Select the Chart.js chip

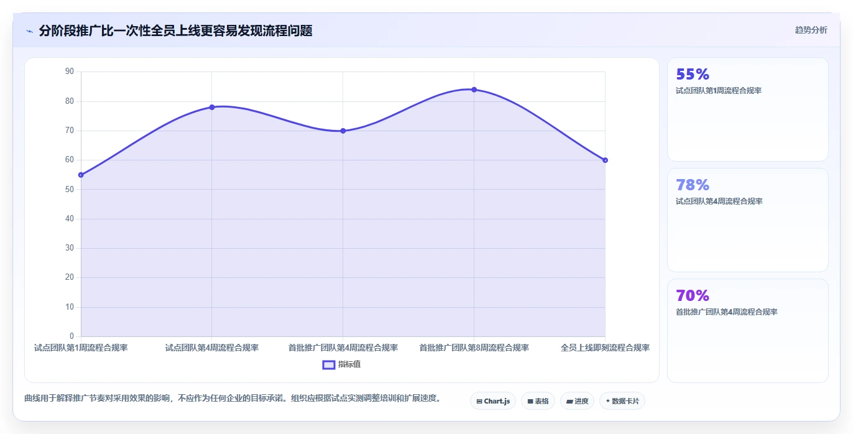point(493,401)
